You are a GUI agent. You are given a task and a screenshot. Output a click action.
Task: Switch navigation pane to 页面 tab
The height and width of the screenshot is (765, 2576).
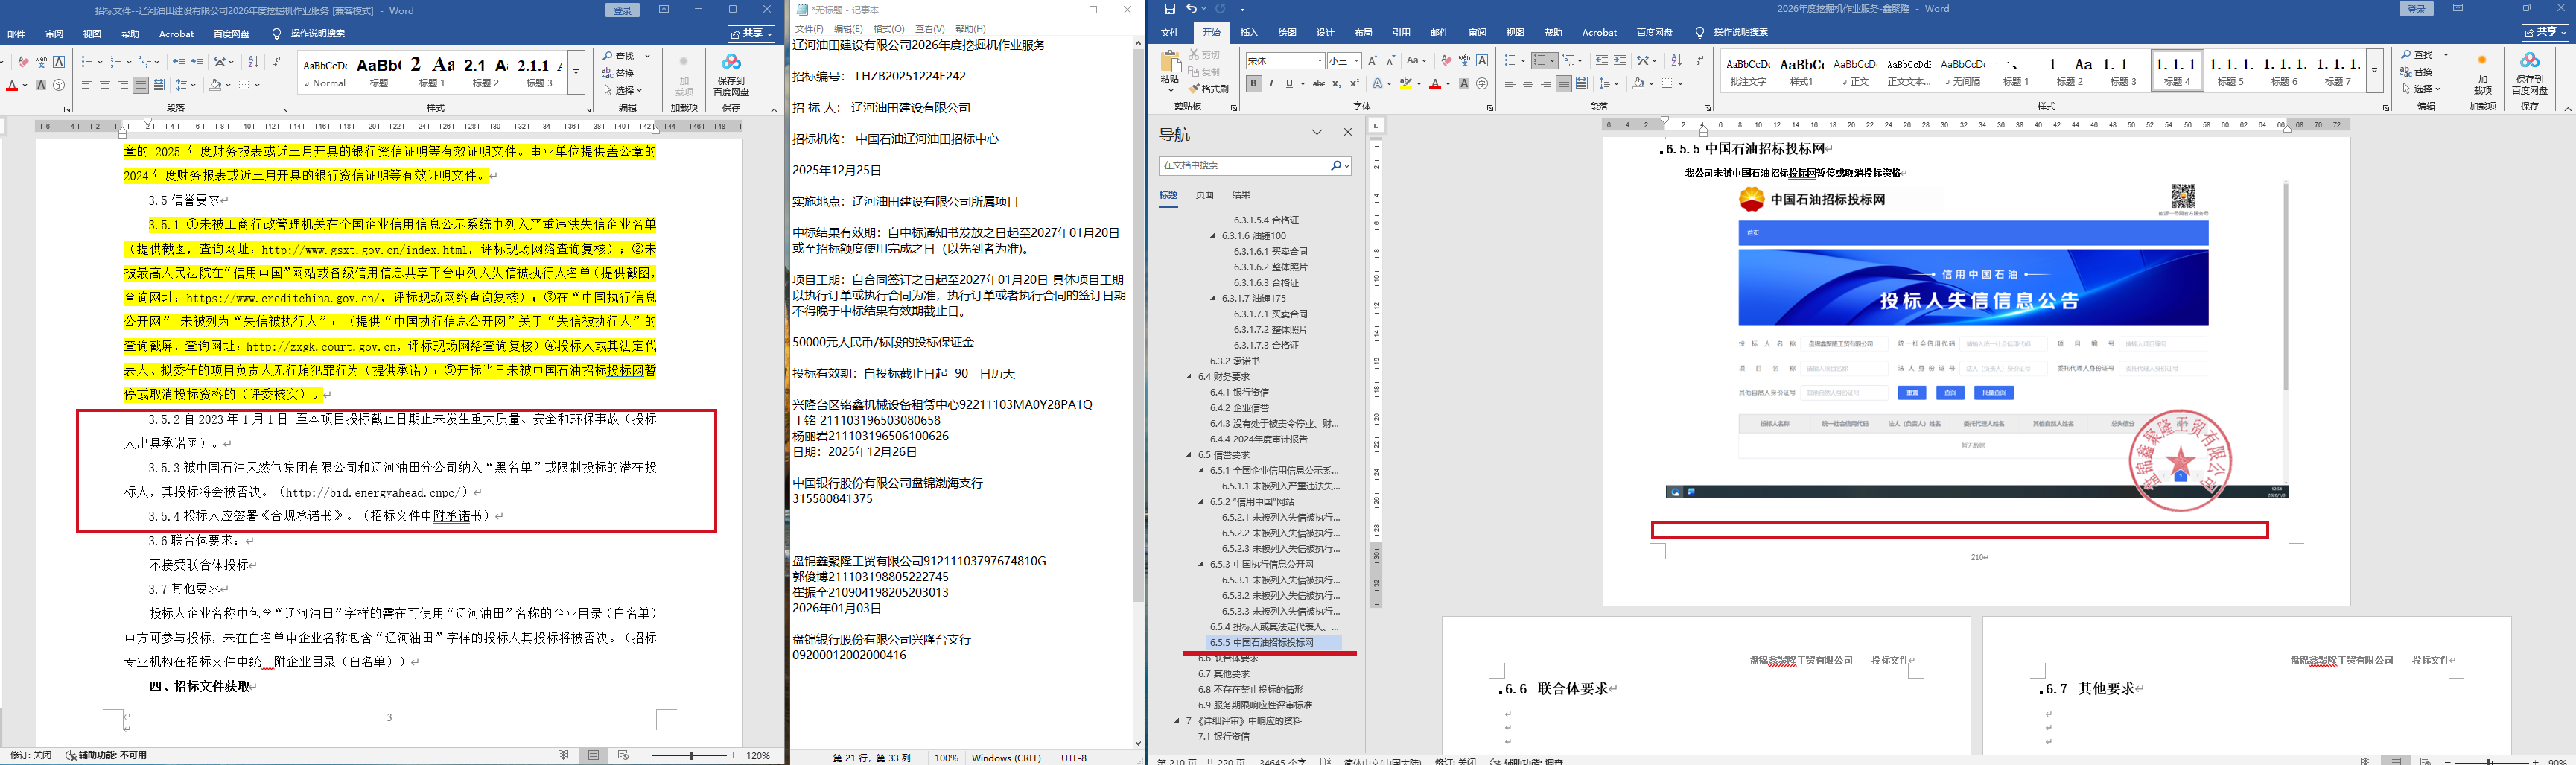click(1205, 195)
